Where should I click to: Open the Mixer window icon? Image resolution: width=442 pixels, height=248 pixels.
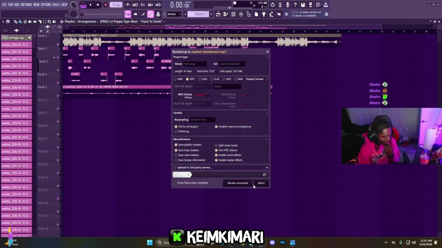click(x=241, y=14)
